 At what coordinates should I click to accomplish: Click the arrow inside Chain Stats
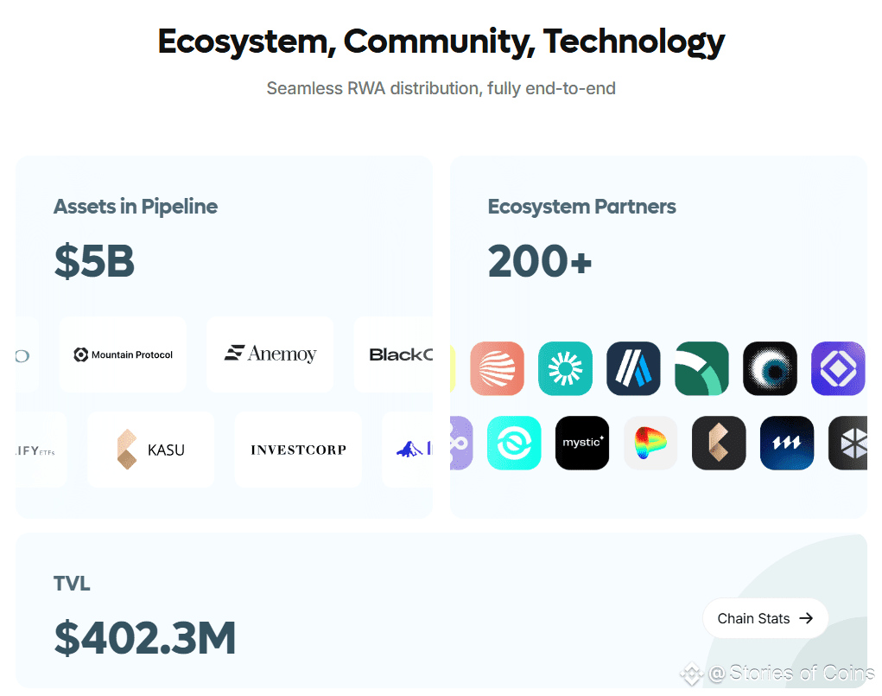tap(806, 618)
